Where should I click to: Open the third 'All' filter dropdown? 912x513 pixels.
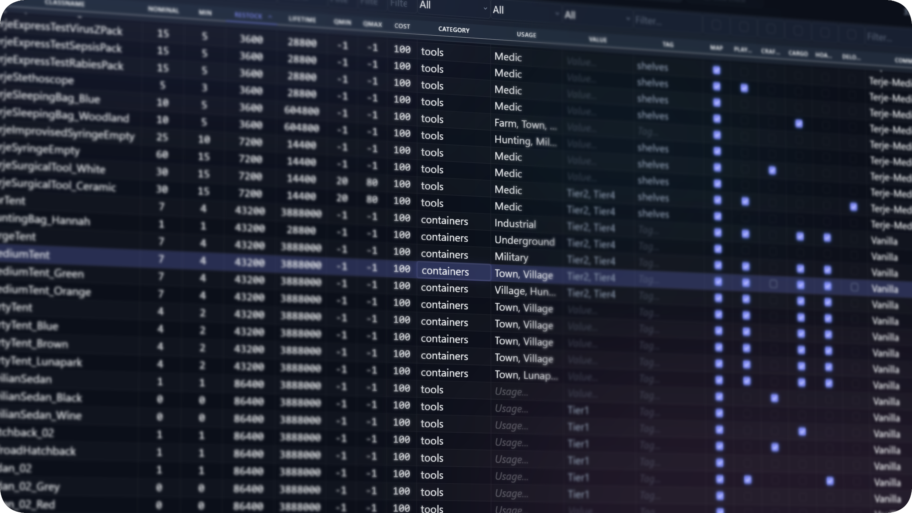570,15
